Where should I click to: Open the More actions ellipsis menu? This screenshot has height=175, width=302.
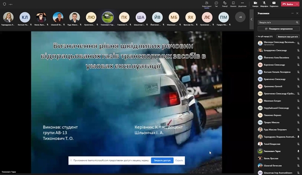pyautogui.click(x=242, y=4)
